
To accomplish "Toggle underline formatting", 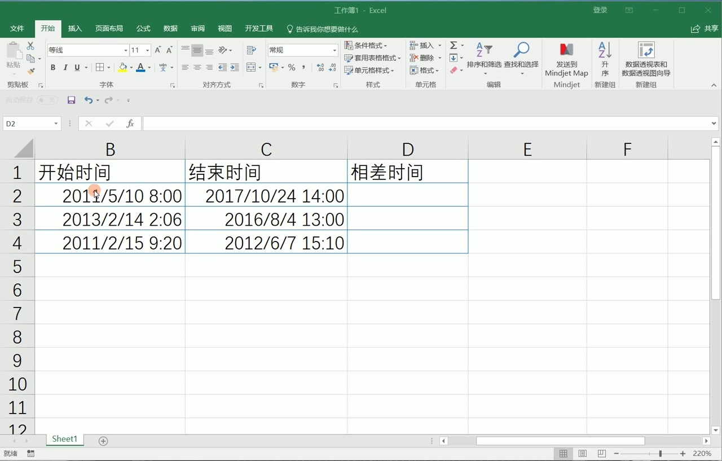I will pyautogui.click(x=77, y=68).
